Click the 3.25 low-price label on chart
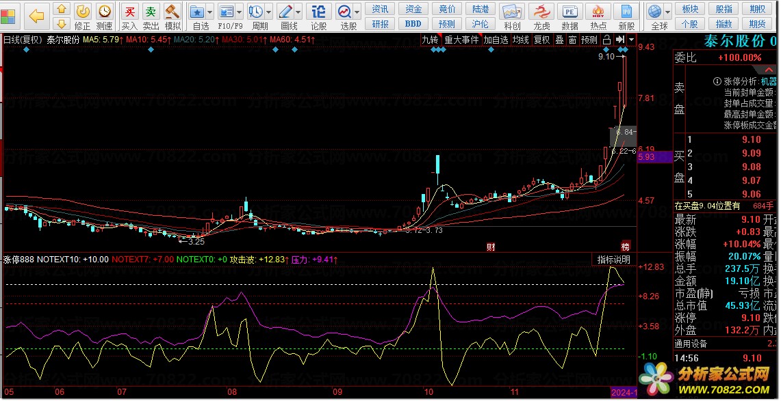The height and width of the screenshot is (401, 781). [x=196, y=242]
